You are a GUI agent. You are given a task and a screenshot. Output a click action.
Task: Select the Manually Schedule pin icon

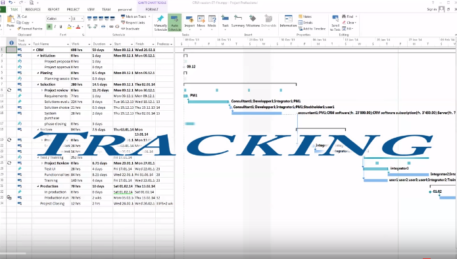[160, 19]
